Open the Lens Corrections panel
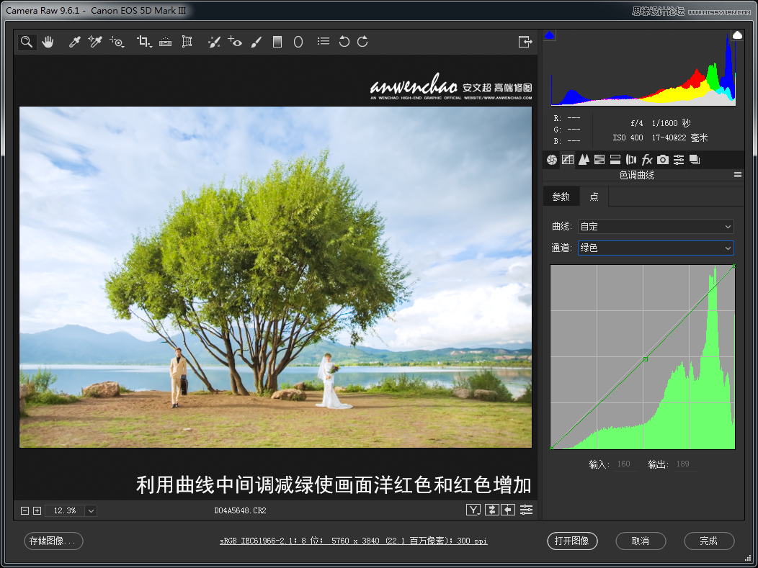The width and height of the screenshot is (758, 568). click(631, 160)
